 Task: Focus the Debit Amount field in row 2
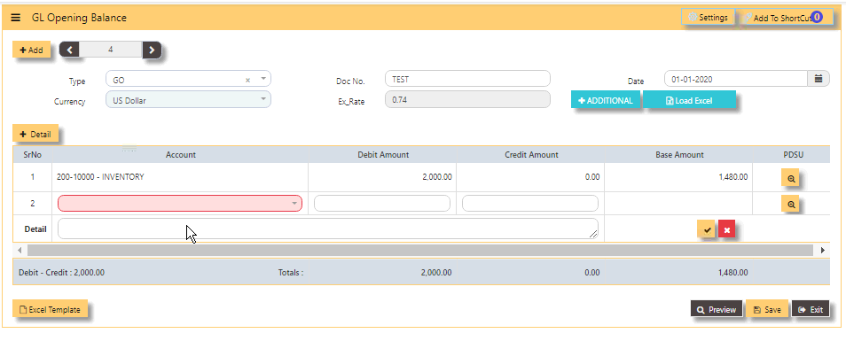point(382,203)
